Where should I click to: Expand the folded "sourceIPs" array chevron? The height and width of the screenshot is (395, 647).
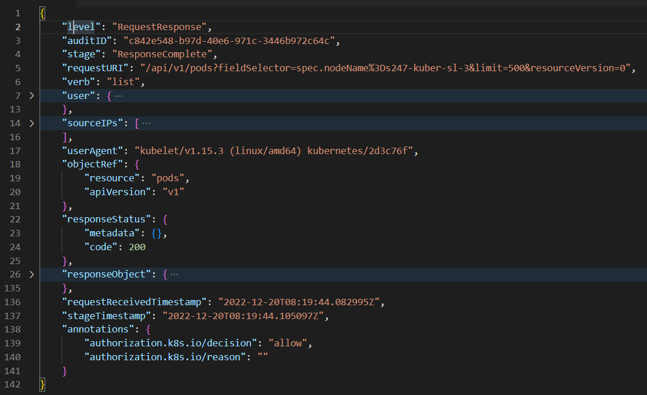31,123
